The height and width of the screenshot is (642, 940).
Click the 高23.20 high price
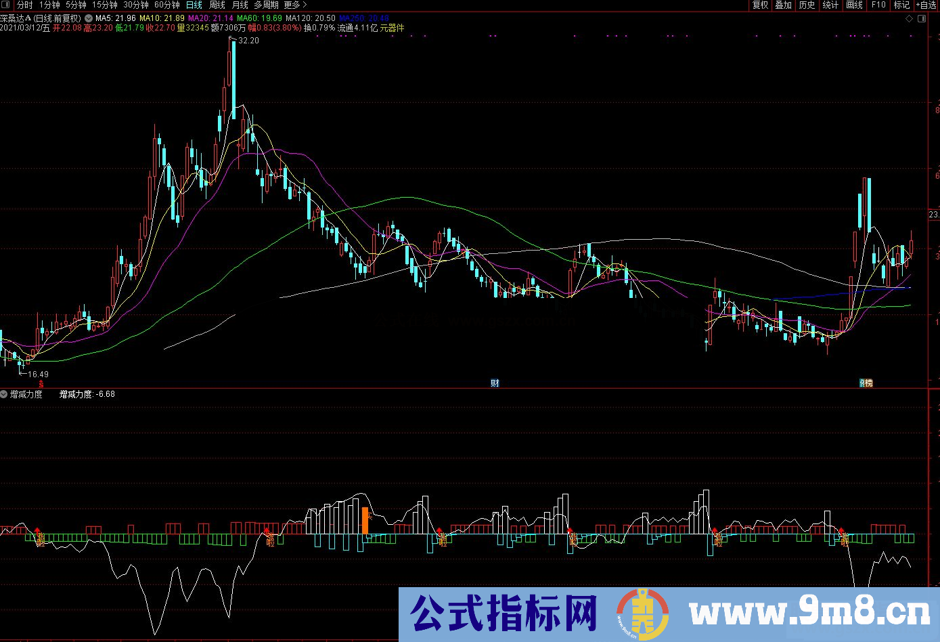pos(98,28)
